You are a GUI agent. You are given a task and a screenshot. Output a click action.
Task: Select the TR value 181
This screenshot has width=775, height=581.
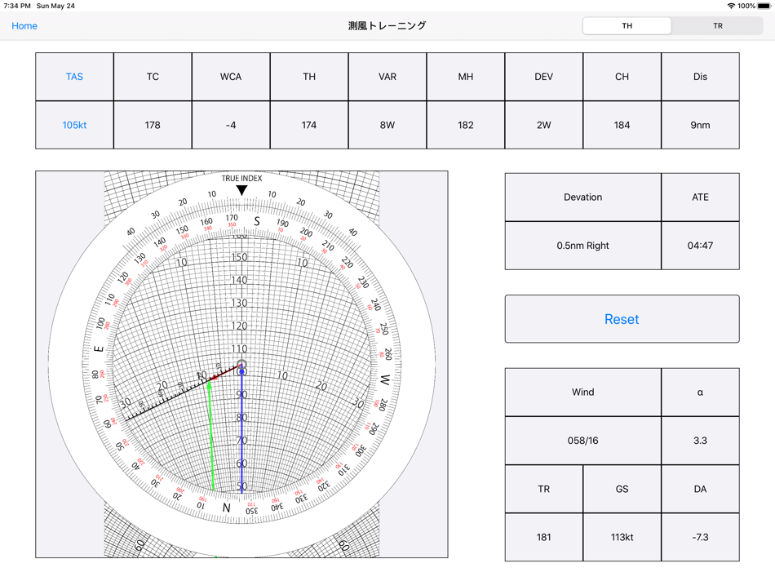tap(543, 537)
